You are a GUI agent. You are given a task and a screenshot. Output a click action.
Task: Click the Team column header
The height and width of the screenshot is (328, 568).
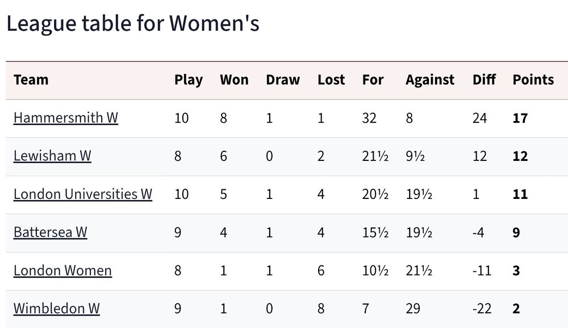[x=31, y=80]
